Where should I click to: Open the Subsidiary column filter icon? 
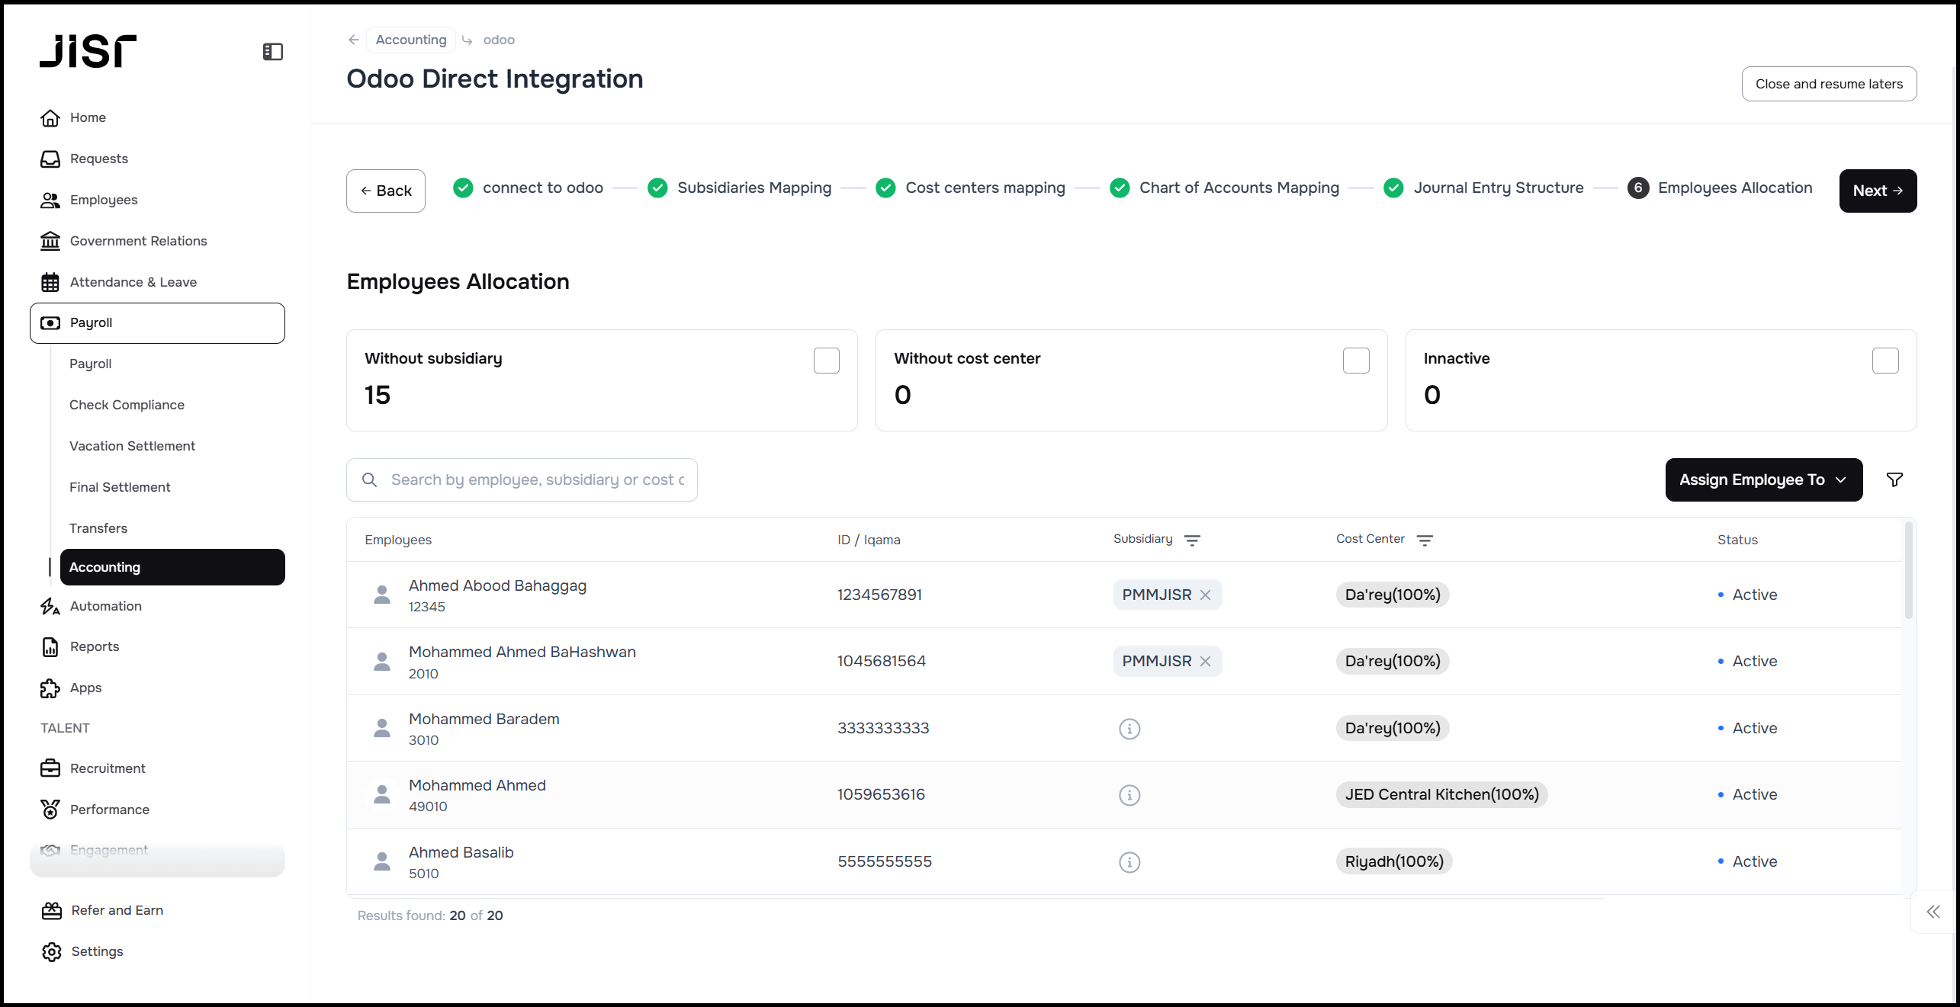pos(1192,540)
